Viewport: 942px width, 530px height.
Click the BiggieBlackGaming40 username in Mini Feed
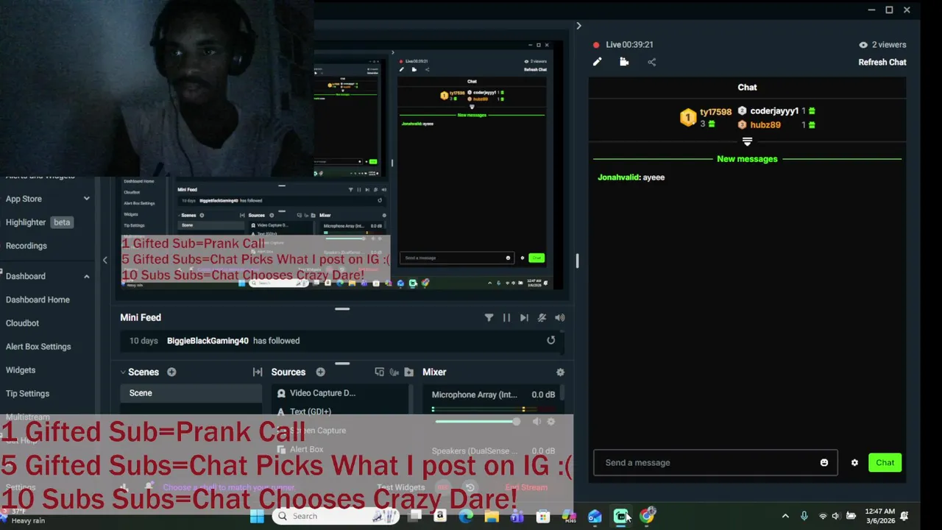[208, 341]
